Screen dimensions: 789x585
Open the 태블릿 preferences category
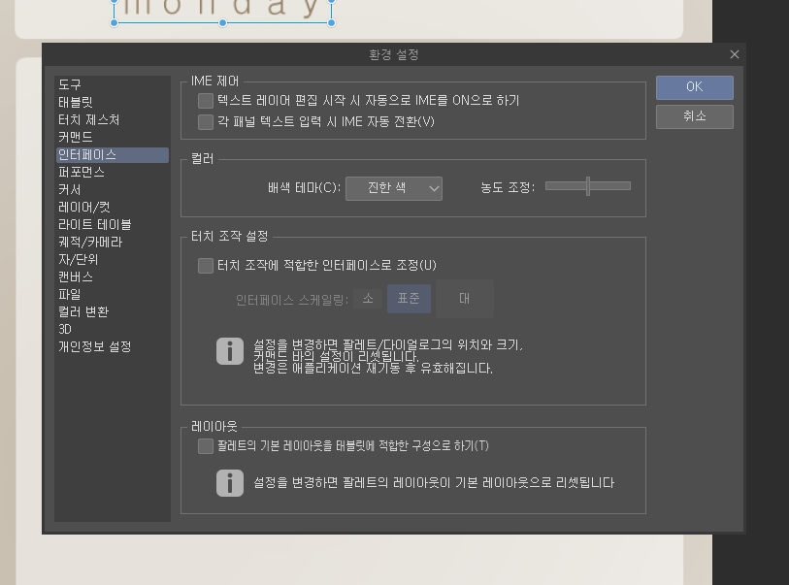click(x=112, y=102)
